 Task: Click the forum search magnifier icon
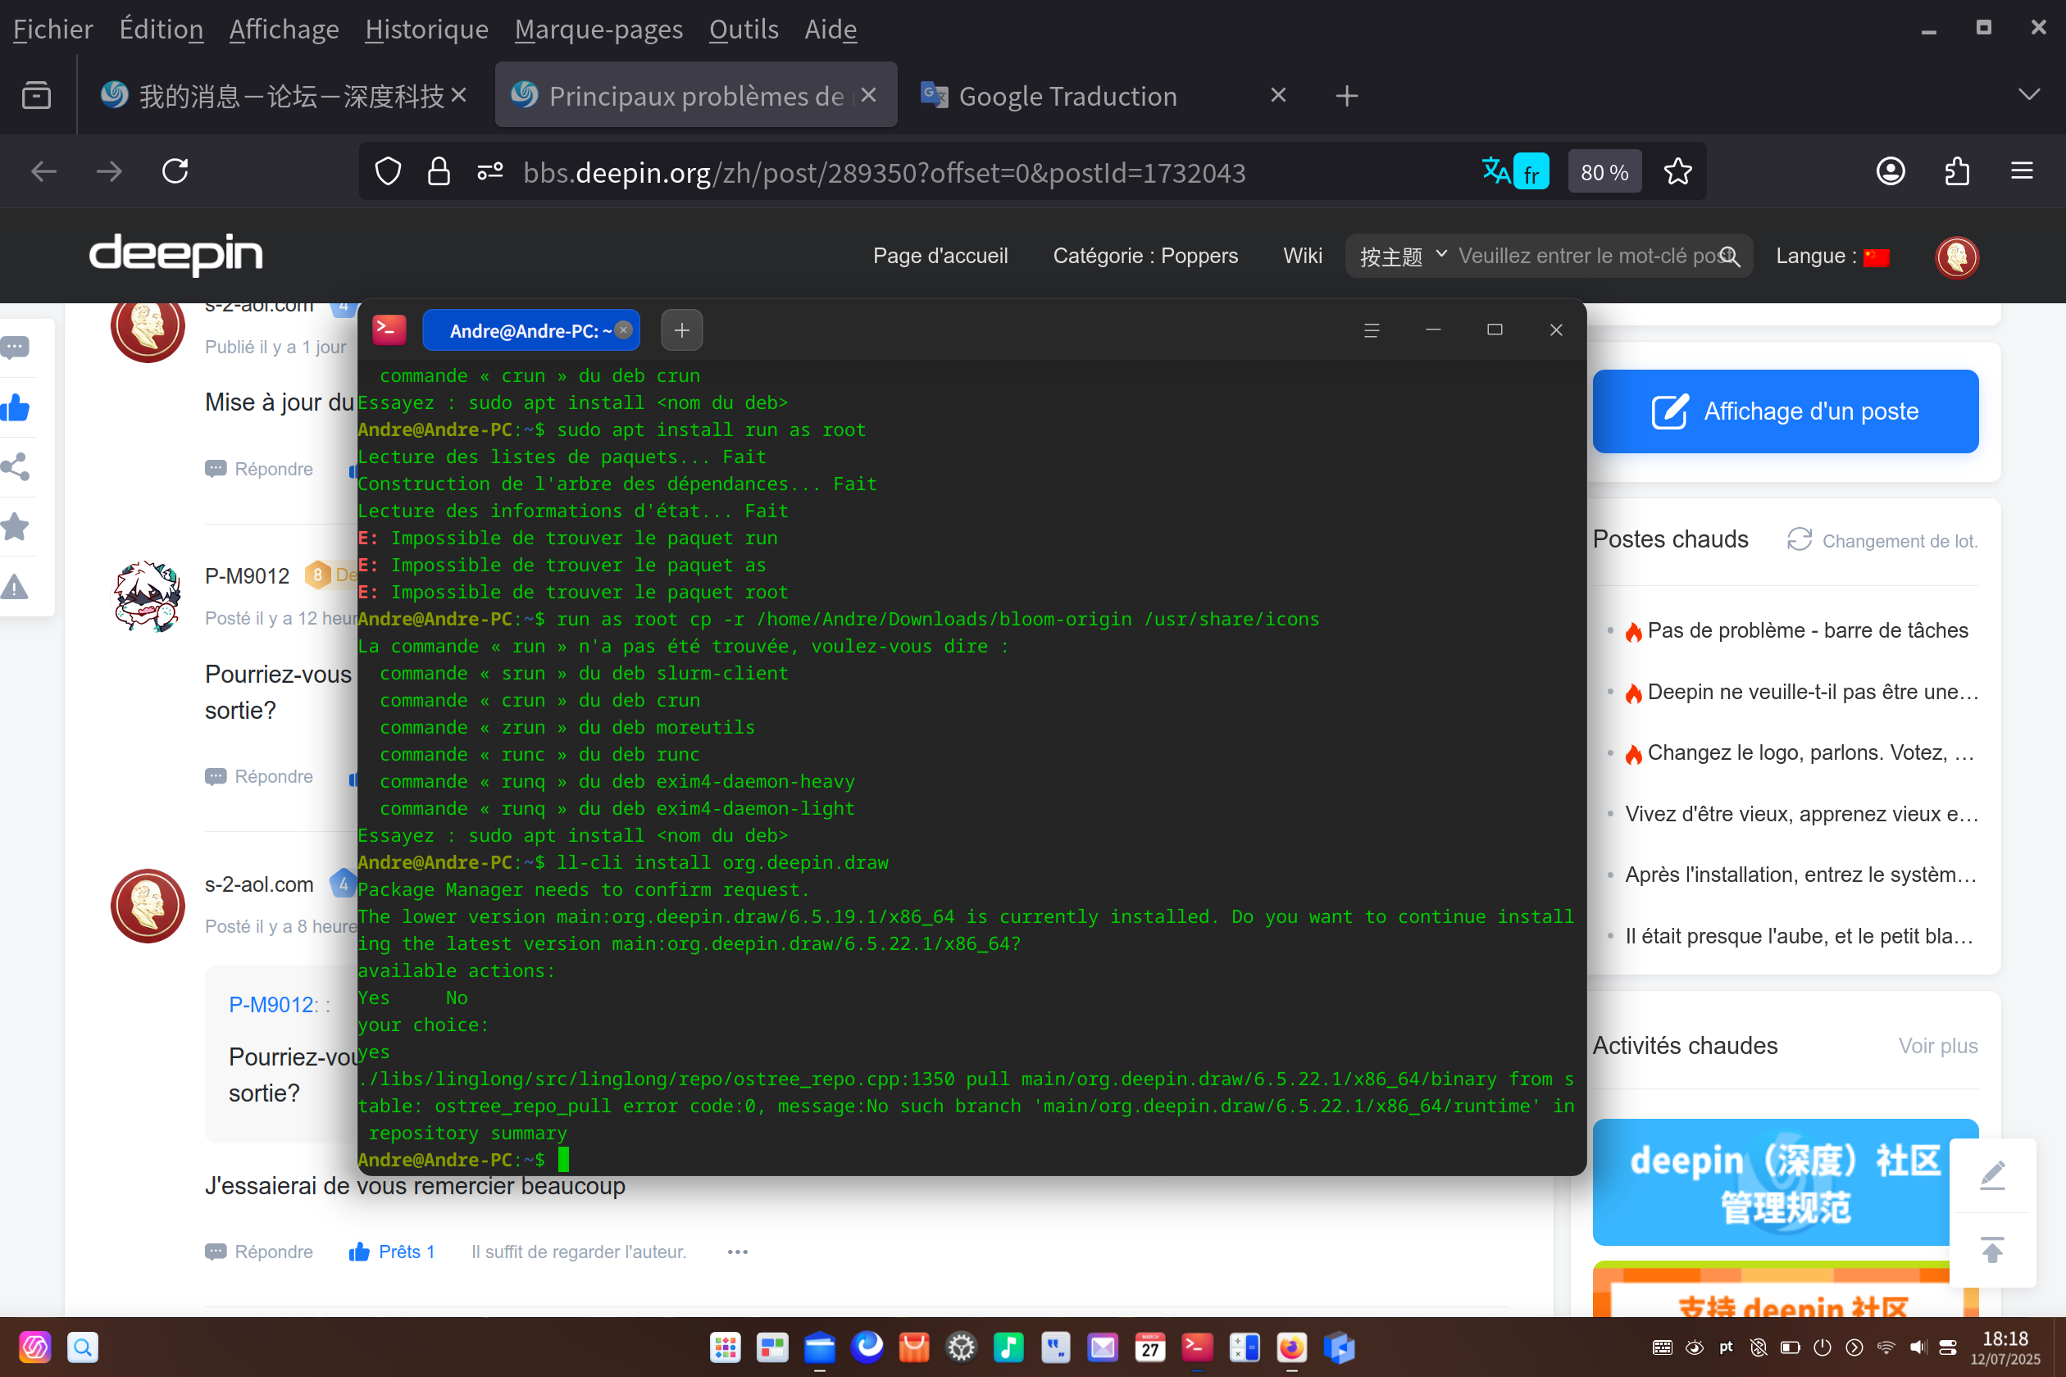point(1729,257)
